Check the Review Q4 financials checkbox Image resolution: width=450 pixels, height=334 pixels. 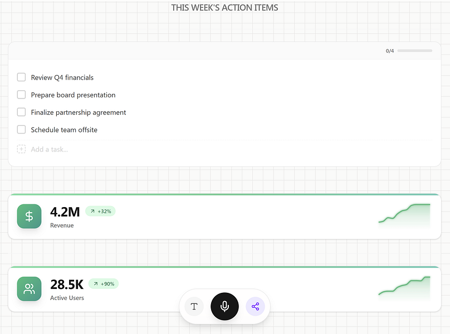21,77
